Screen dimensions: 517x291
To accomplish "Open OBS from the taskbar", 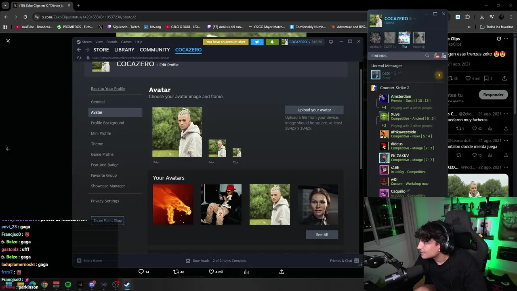I will pos(115,285).
